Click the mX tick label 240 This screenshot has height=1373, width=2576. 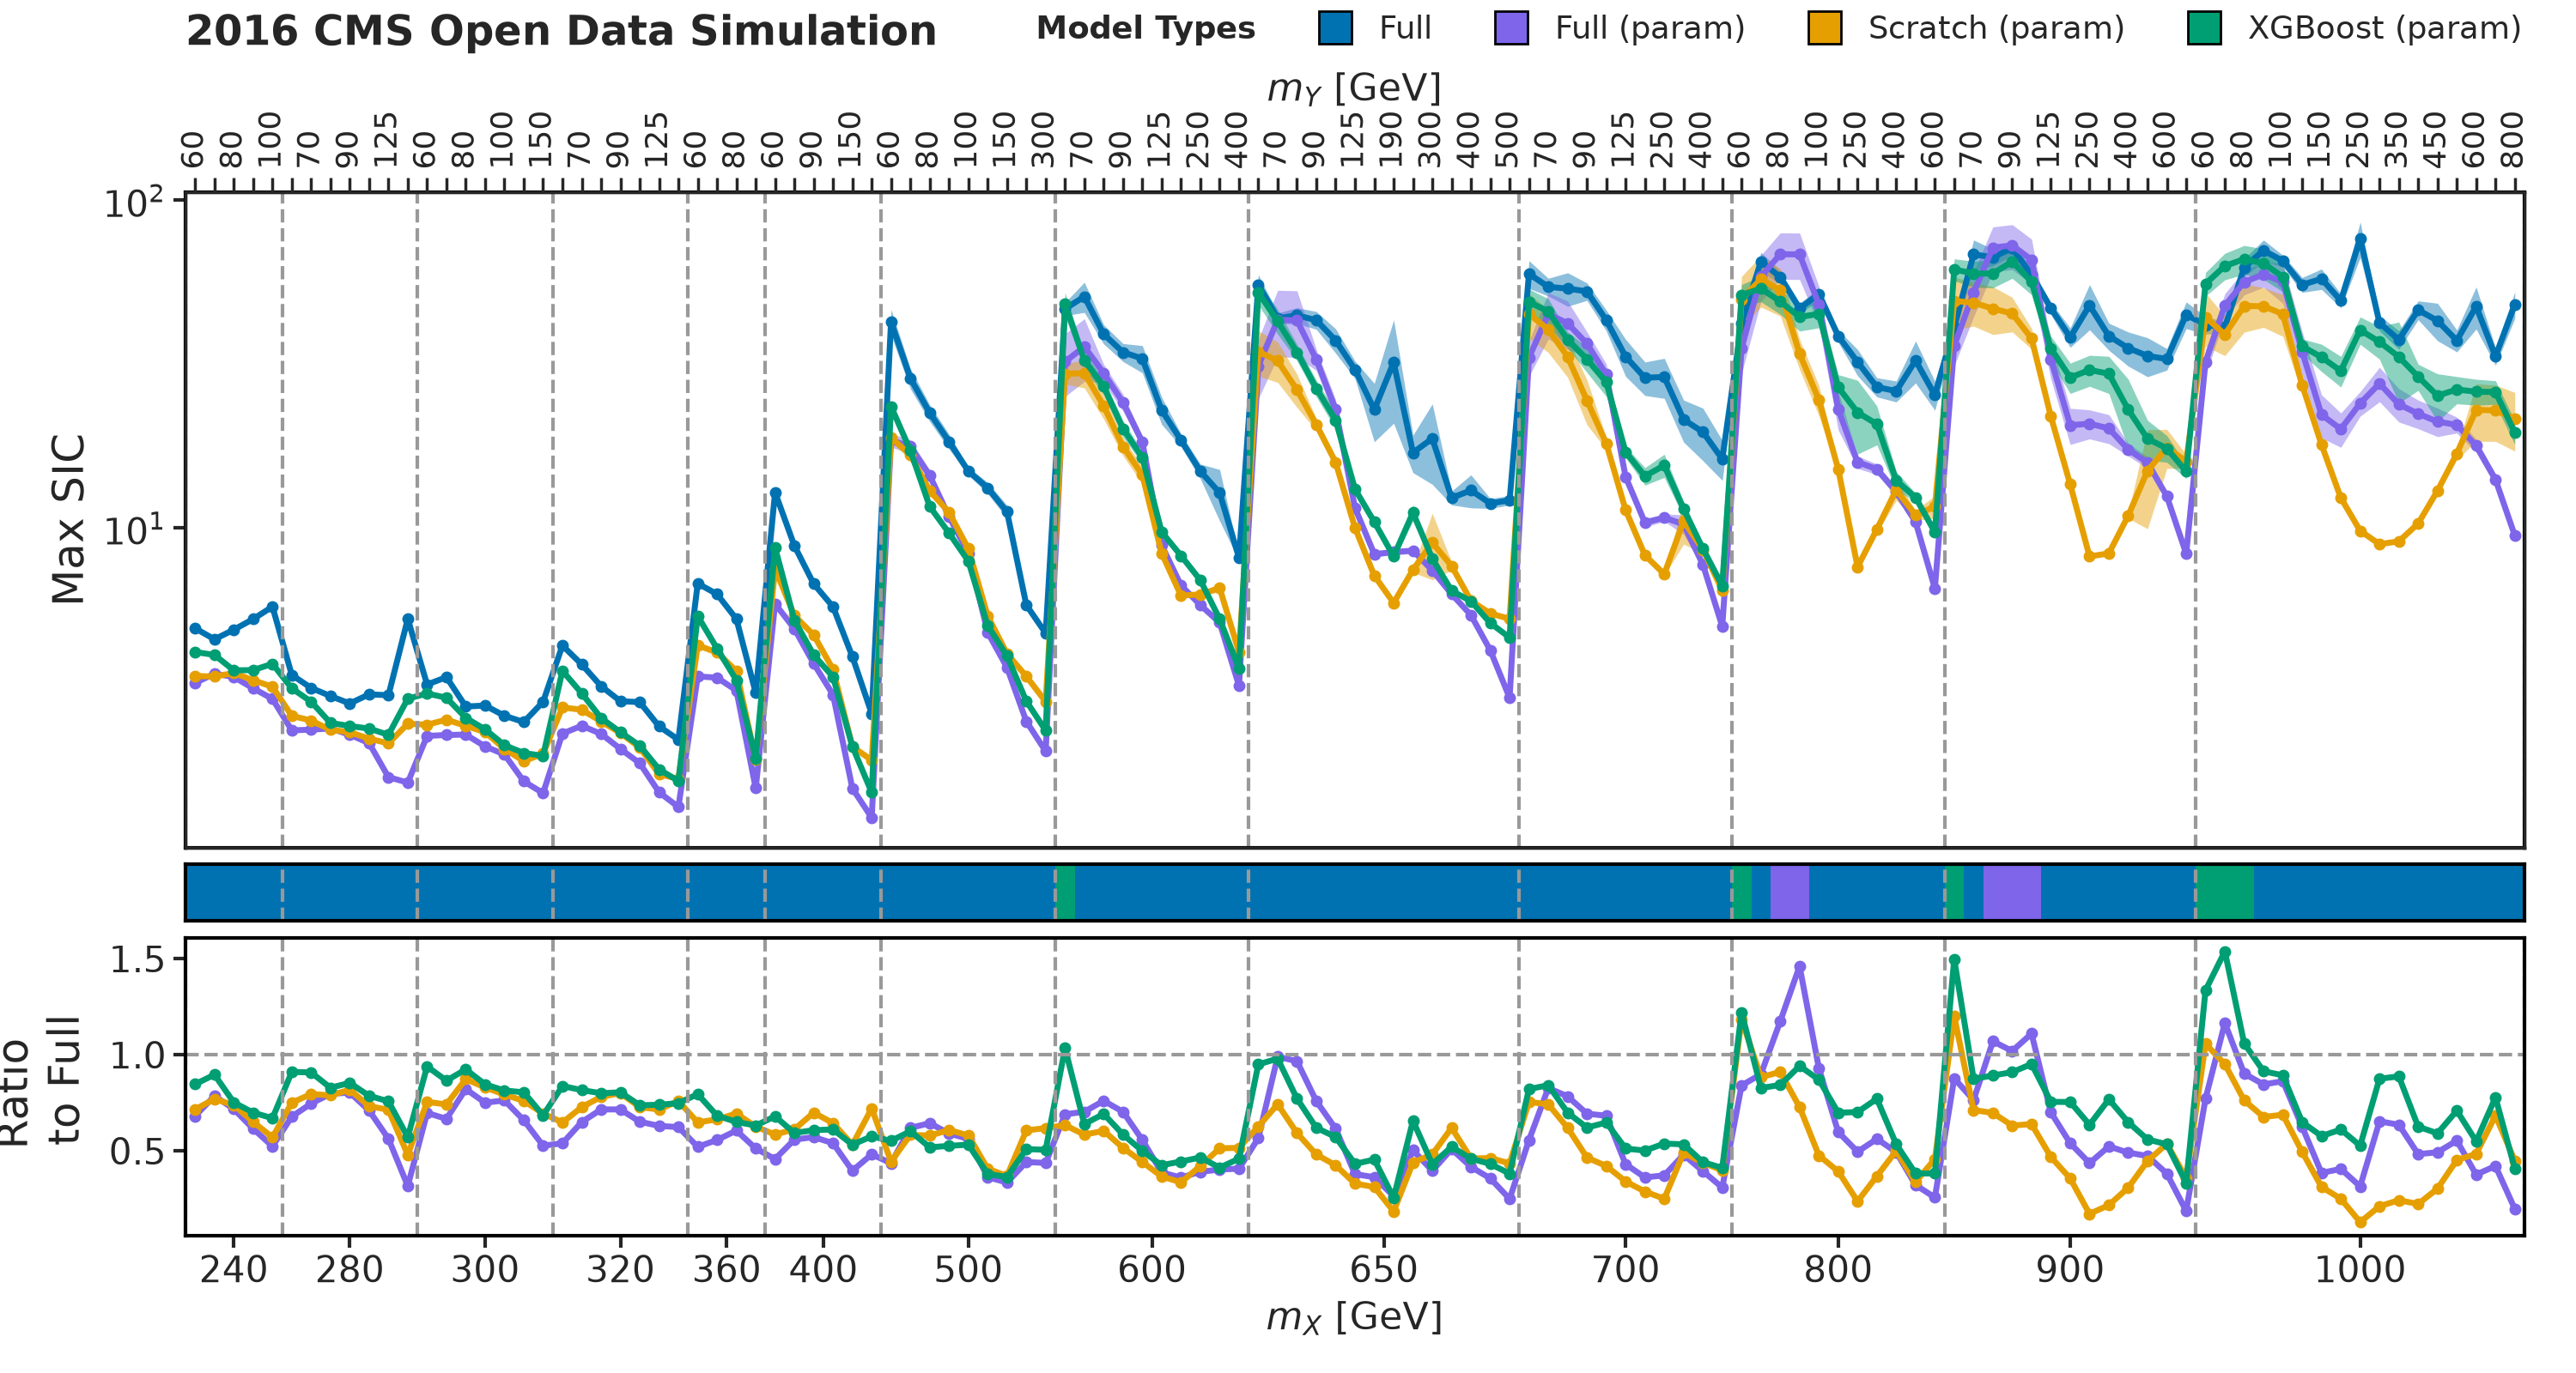pyautogui.click(x=233, y=1269)
